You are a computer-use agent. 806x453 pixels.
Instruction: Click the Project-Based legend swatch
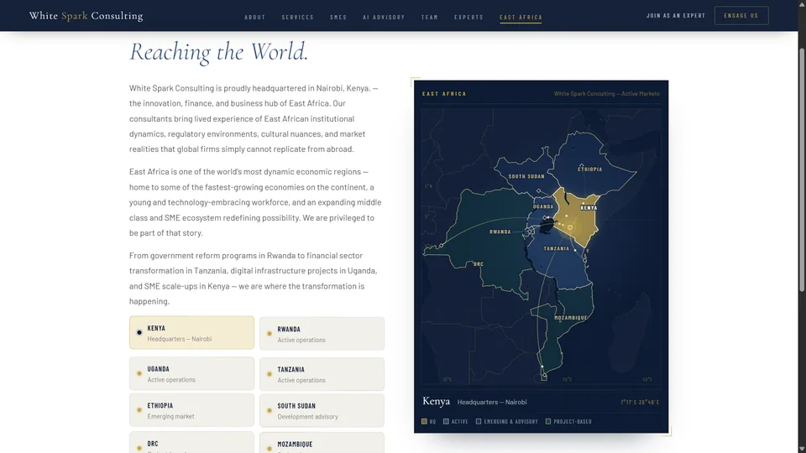pos(548,422)
